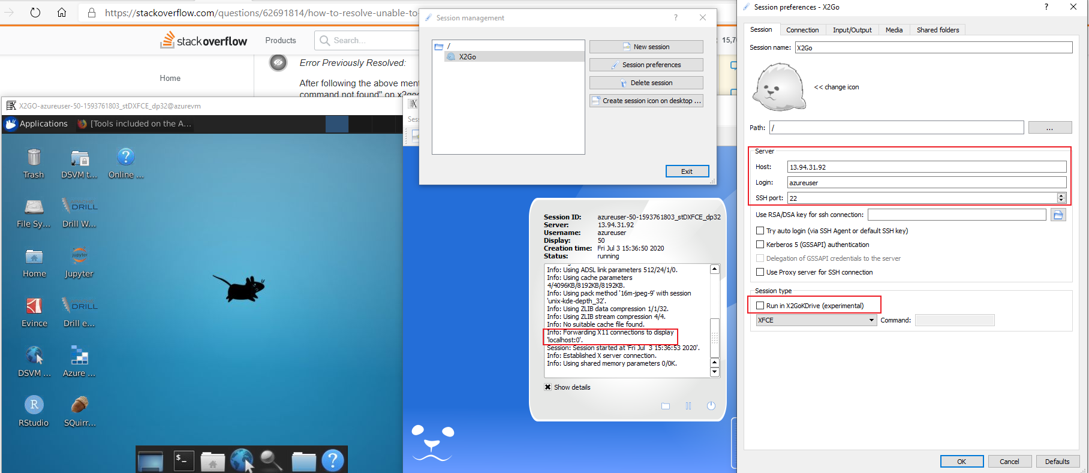
Task: Click the Login input field
Action: [927, 182]
